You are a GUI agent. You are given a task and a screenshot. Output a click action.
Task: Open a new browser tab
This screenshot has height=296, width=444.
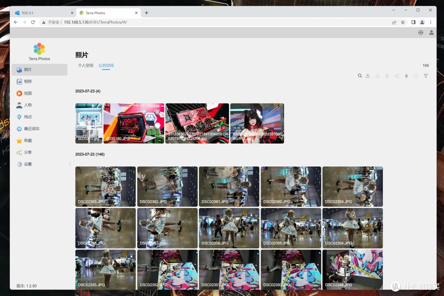(x=146, y=13)
